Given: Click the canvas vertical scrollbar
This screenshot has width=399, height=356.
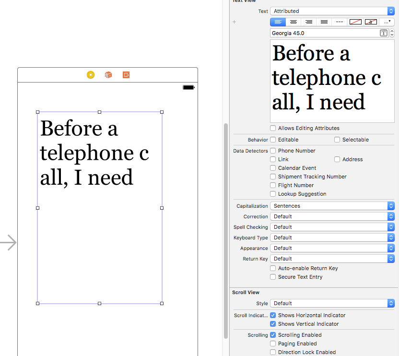Looking at the screenshot, I should point(226,231).
